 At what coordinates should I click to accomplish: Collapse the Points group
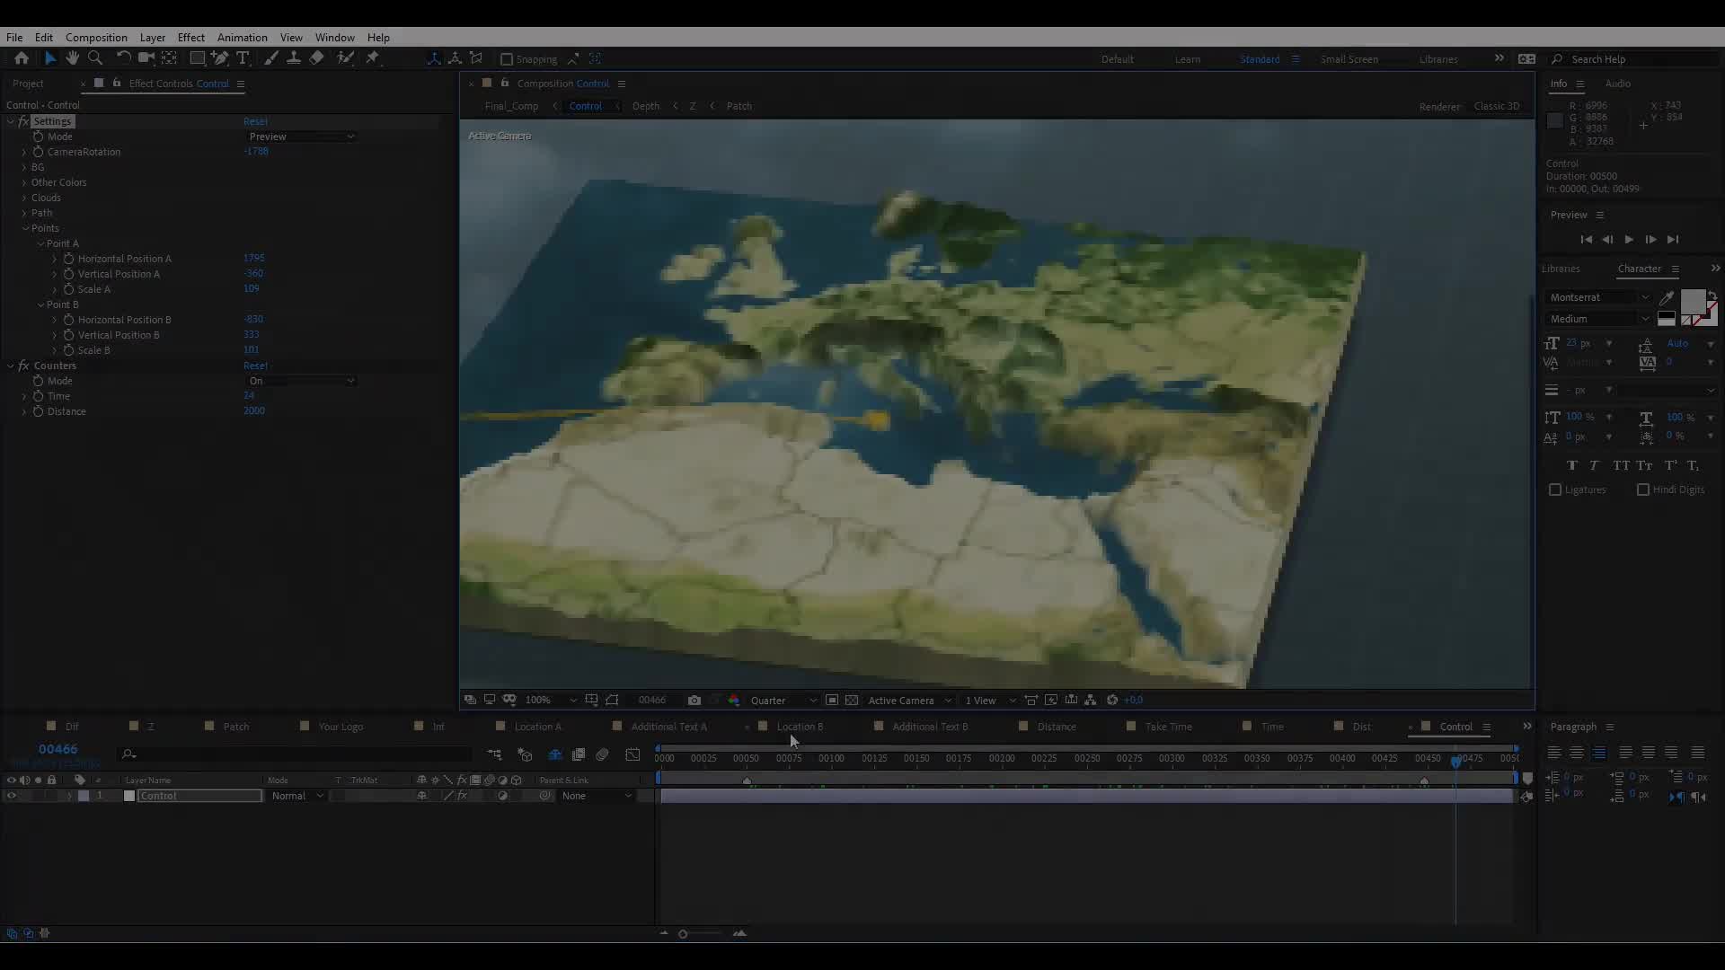coord(24,228)
